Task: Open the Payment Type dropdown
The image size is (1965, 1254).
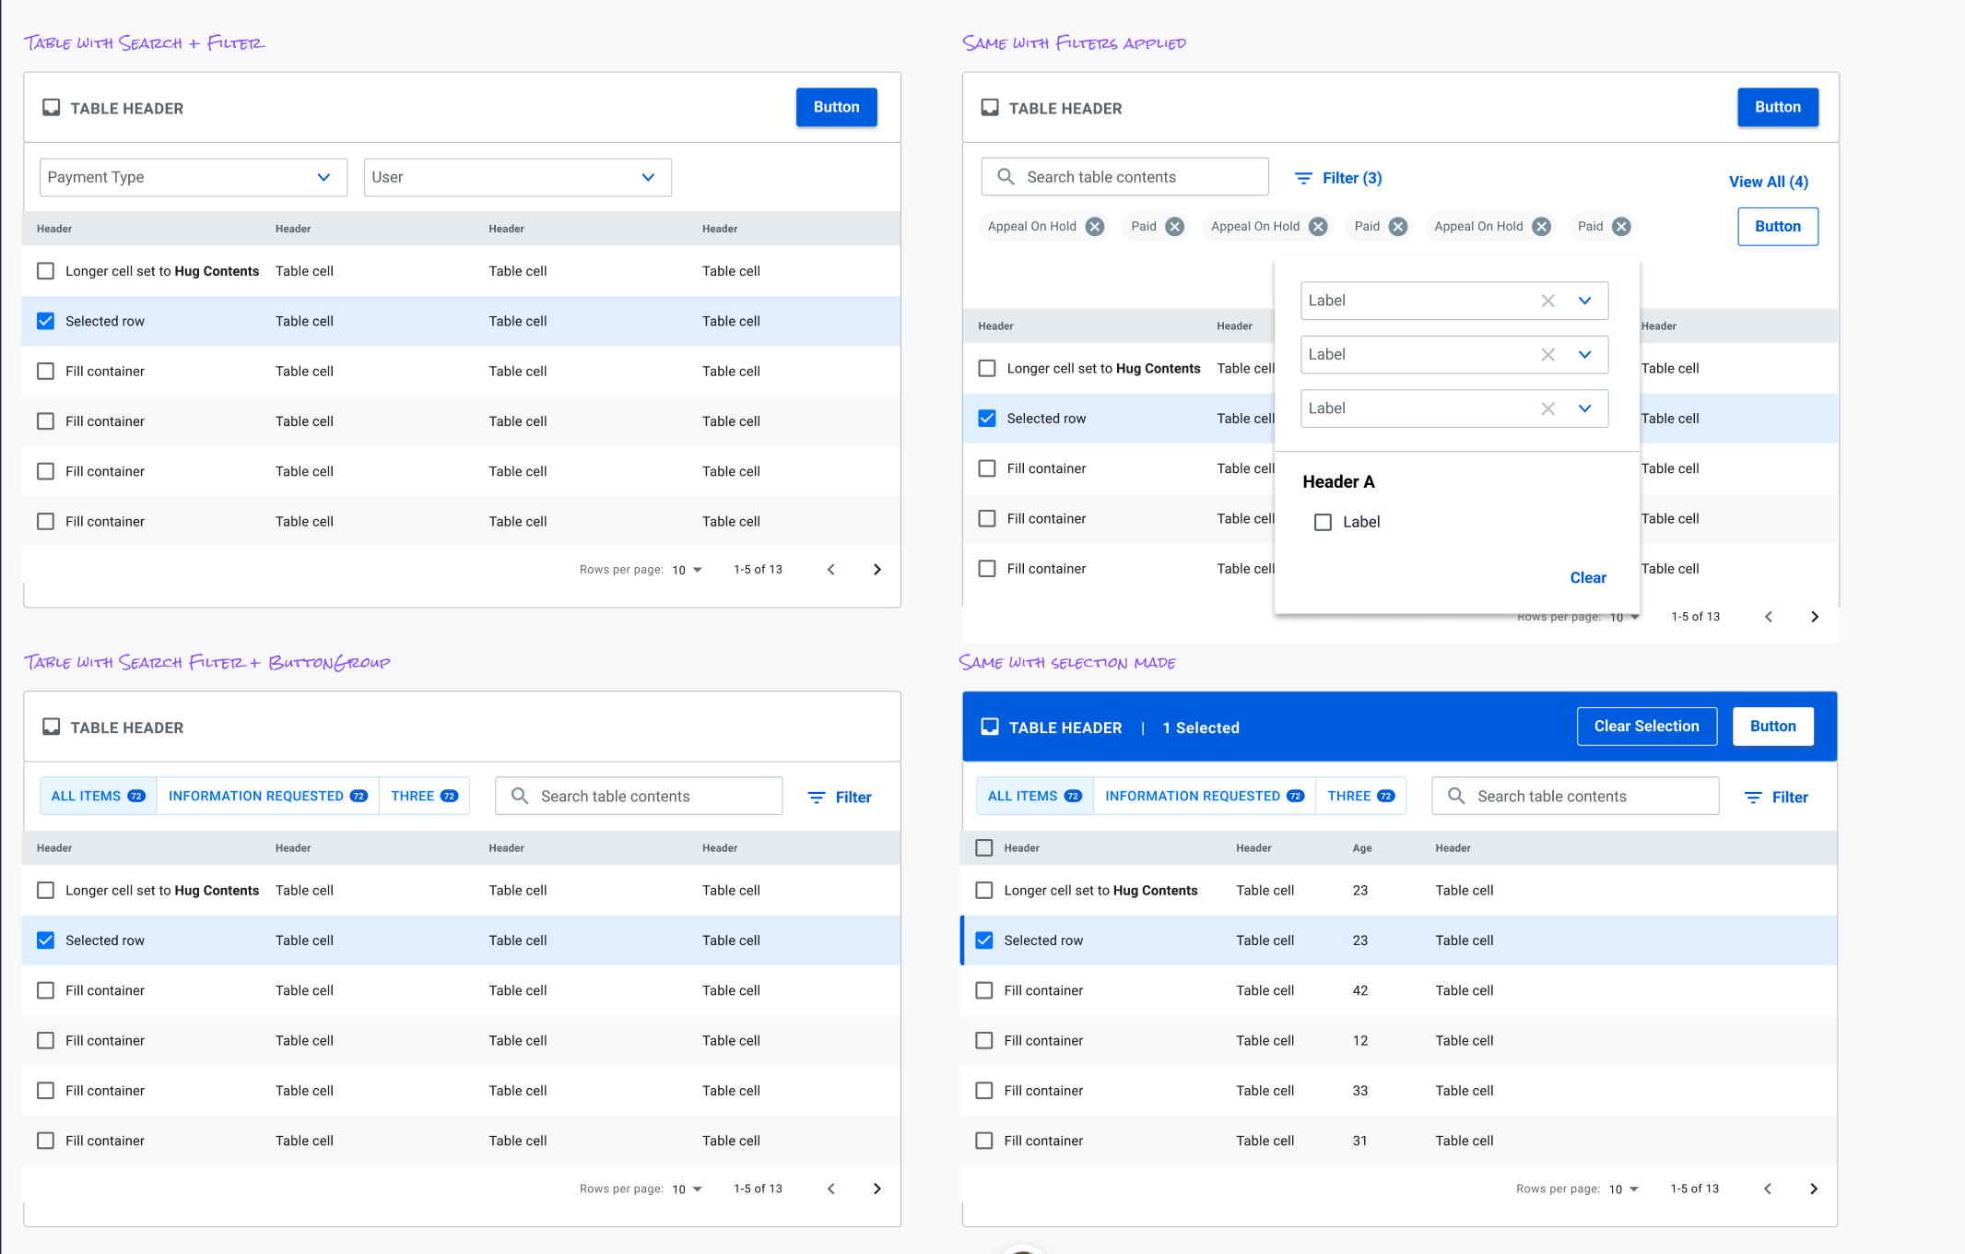Action: pos(194,177)
